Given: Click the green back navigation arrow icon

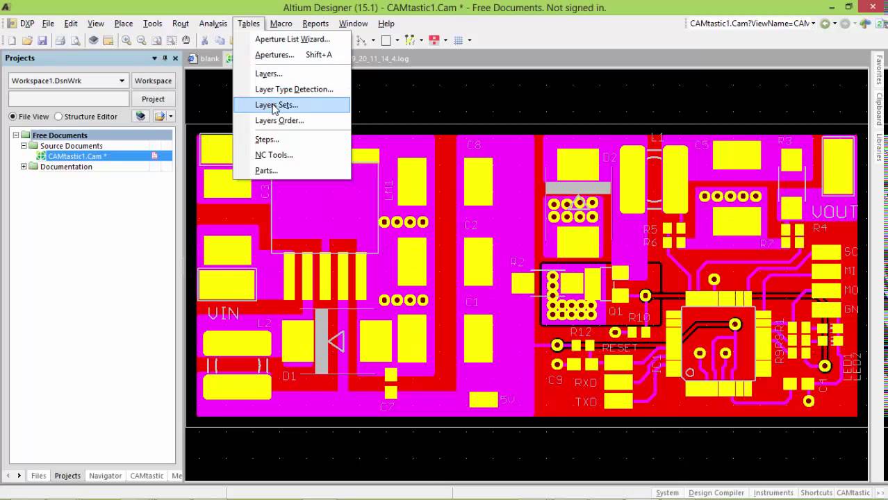Looking at the screenshot, I should coord(825,24).
